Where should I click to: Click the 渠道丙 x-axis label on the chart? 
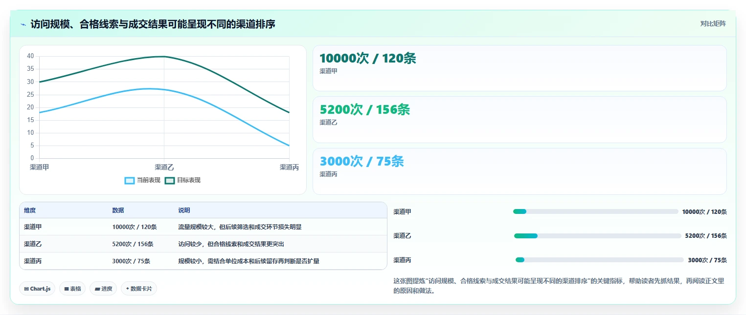pyautogui.click(x=289, y=168)
